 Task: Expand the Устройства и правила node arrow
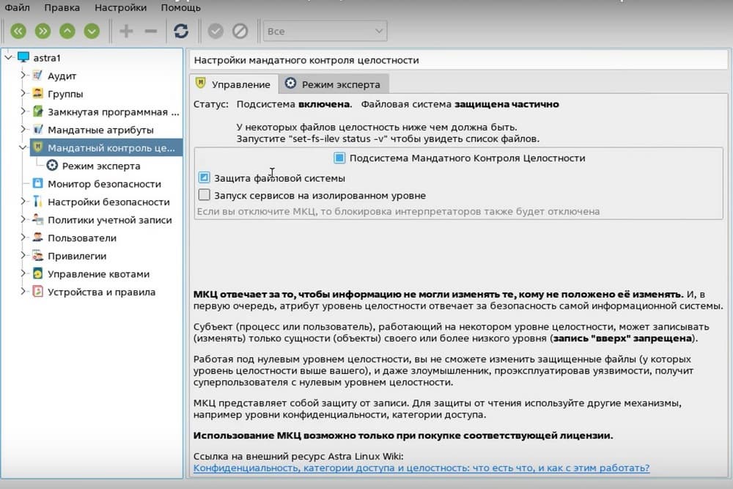tap(23, 291)
